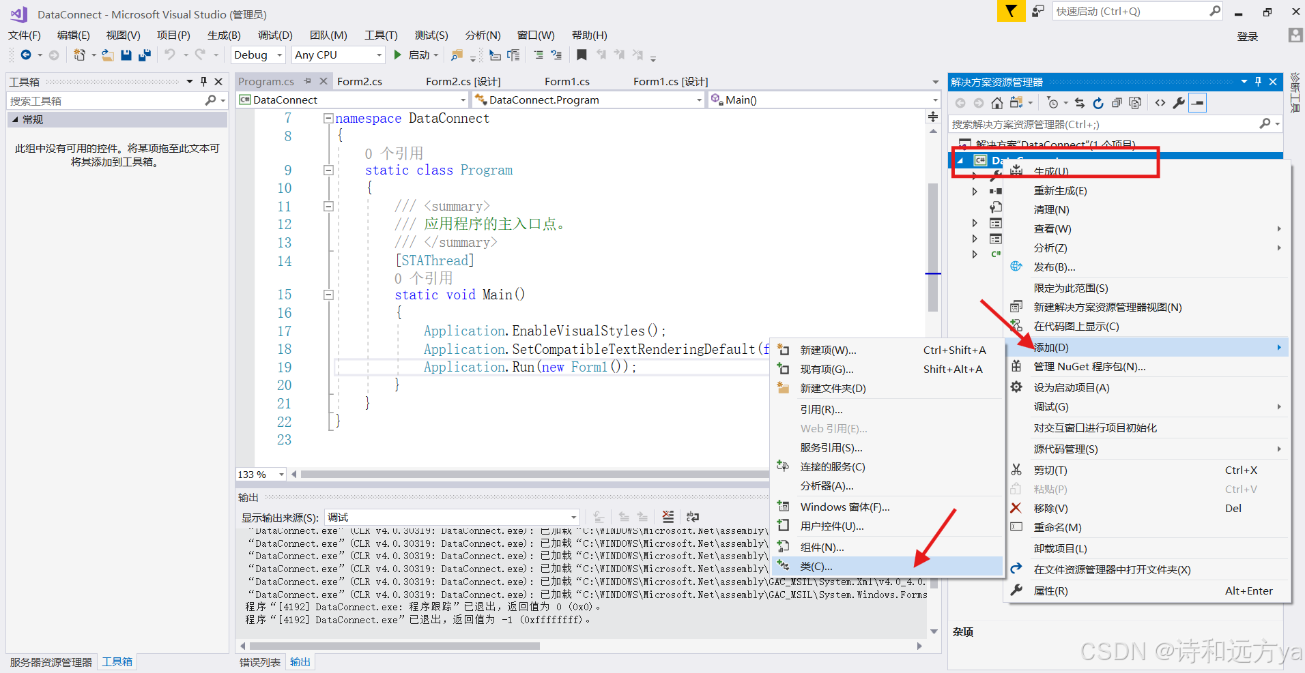
Task: Collapse the static void Main code block
Action: tap(328, 295)
